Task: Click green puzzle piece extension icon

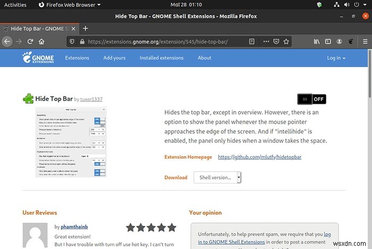Action: click(28, 99)
